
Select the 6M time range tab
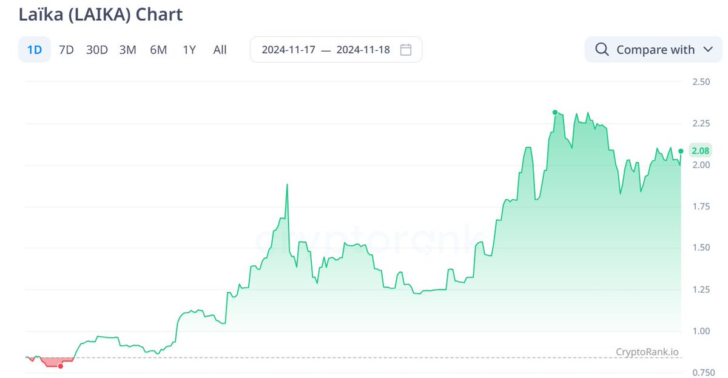(158, 50)
